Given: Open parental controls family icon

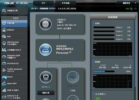Looking at the screenshot, I should (x=4, y=50).
